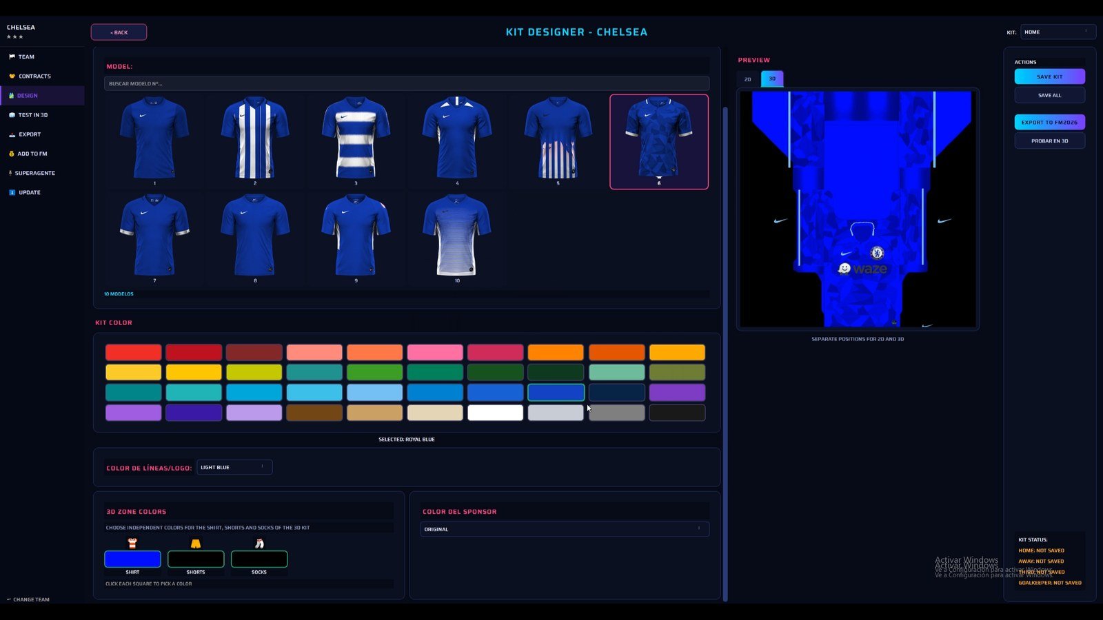
Task: Click the Save All button
Action: [x=1049, y=95]
